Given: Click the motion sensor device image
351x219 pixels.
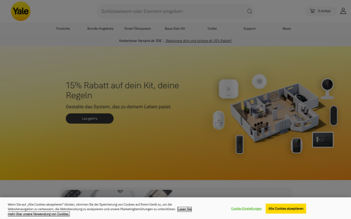Looking at the screenshot, I should point(218,120).
